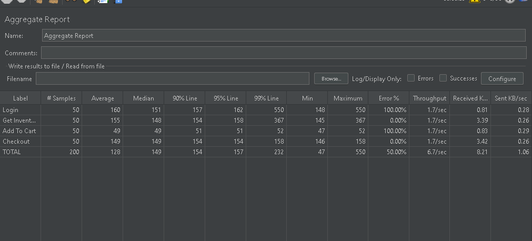Click Login's Median value 151

click(x=156, y=109)
